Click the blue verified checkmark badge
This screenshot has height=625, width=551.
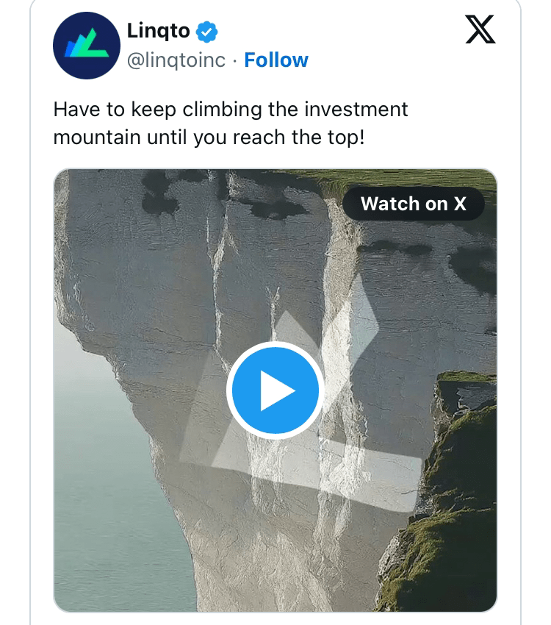coord(207,31)
